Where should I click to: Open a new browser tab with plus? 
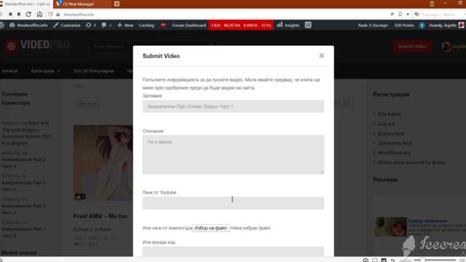coord(116,4)
